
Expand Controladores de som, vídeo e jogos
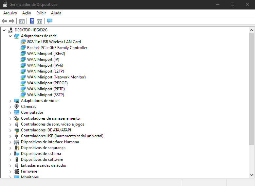tap(10, 125)
